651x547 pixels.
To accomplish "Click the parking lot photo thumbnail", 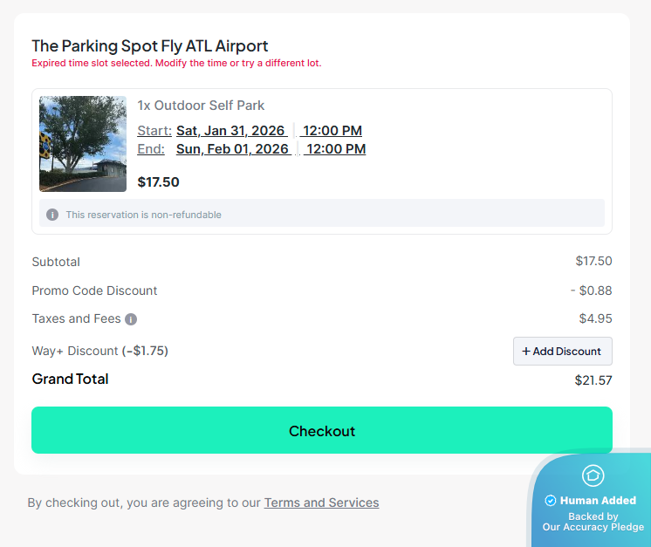I will (x=83, y=144).
